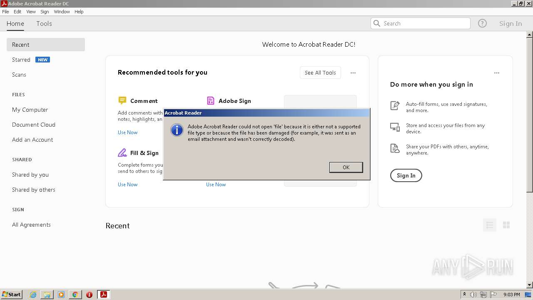The width and height of the screenshot is (533, 300).
Task: Open the Help menu
Action: pyautogui.click(x=79, y=12)
